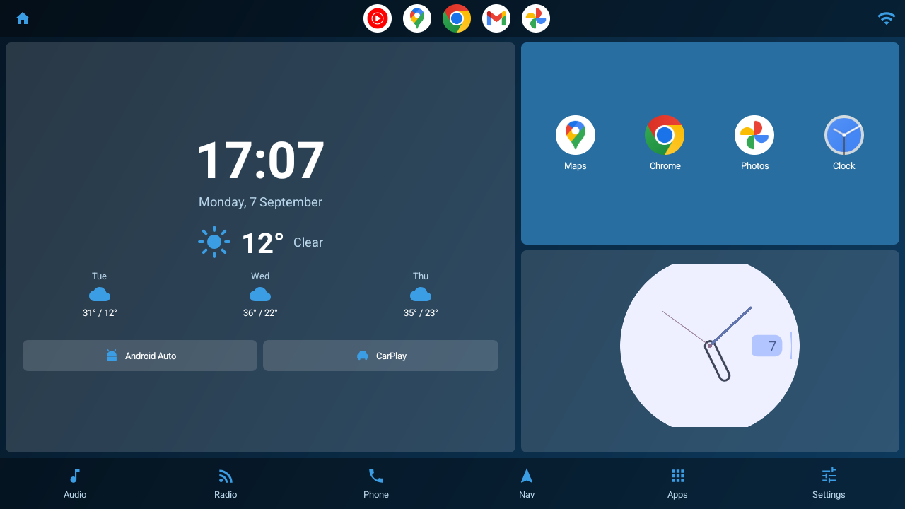Screen dimensions: 905x509
Task: Tap the current temperature 12°
Action: (262, 243)
